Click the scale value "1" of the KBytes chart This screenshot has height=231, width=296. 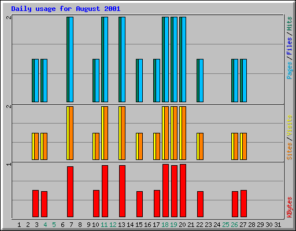9,164
